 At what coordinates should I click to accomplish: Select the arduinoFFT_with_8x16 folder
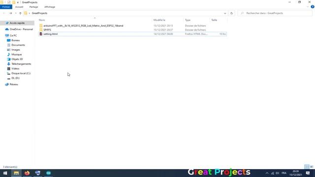(x=83, y=26)
